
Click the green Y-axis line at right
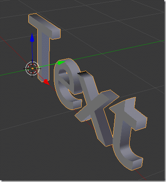(x=120, y=50)
